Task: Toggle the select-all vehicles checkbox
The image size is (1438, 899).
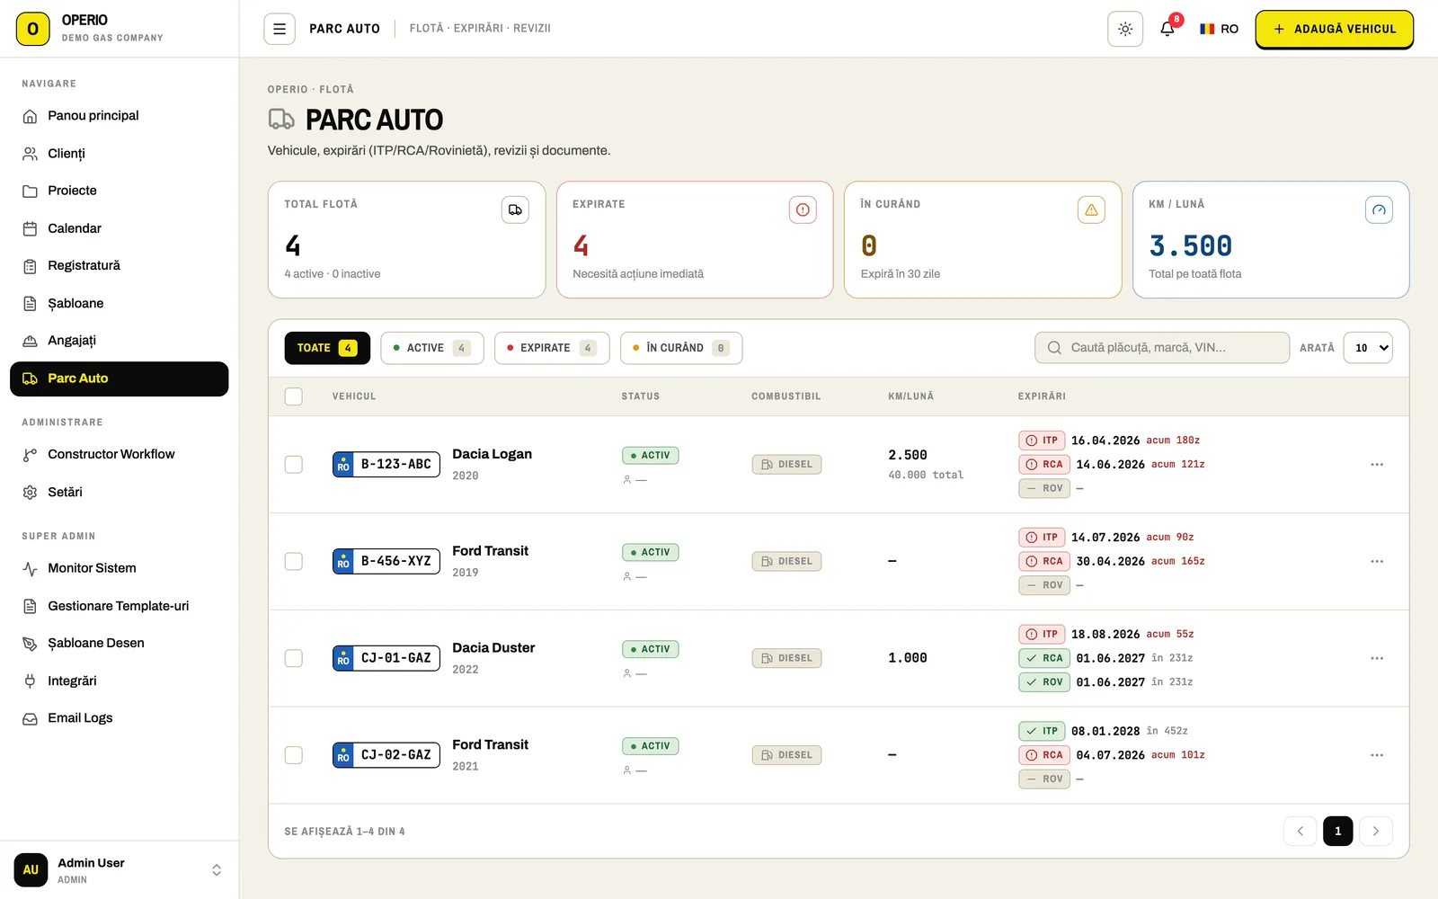Action: click(294, 396)
